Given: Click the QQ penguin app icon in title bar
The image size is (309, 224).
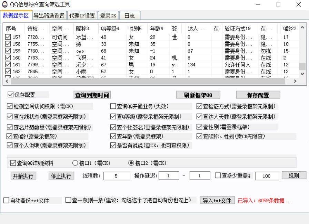Looking at the screenshot, I should (x=5, y=4).
